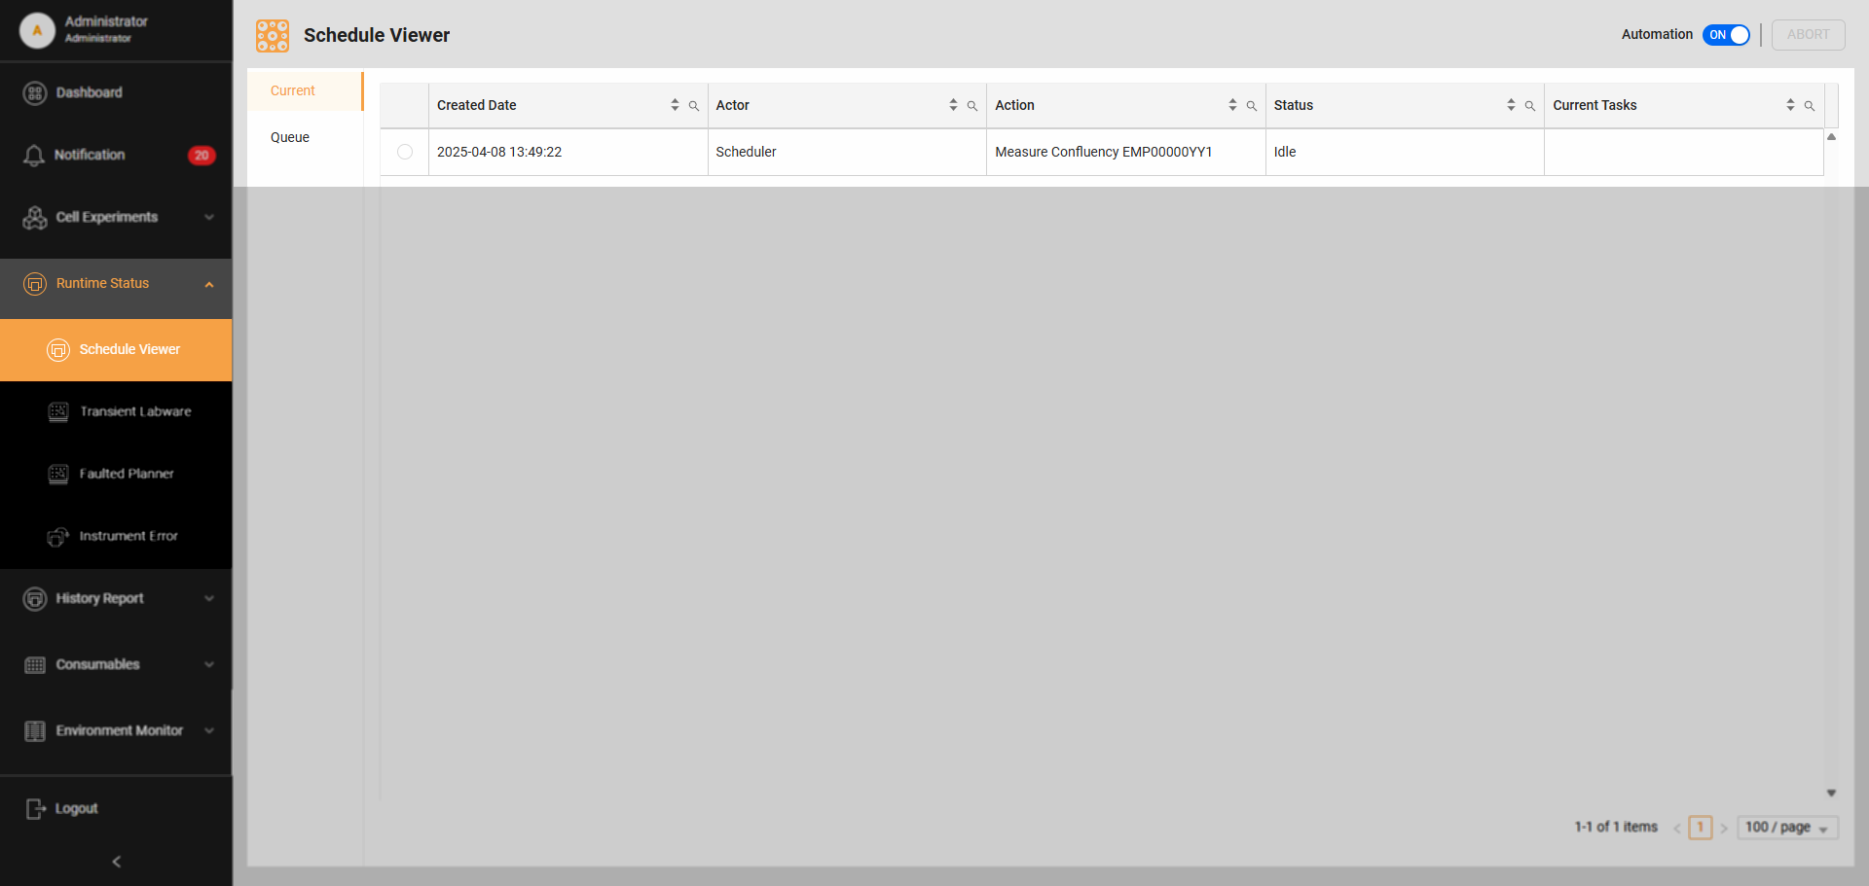1869x886 pixels.
Task: Click the search icon in Action column
Action: click(1252, 106)
